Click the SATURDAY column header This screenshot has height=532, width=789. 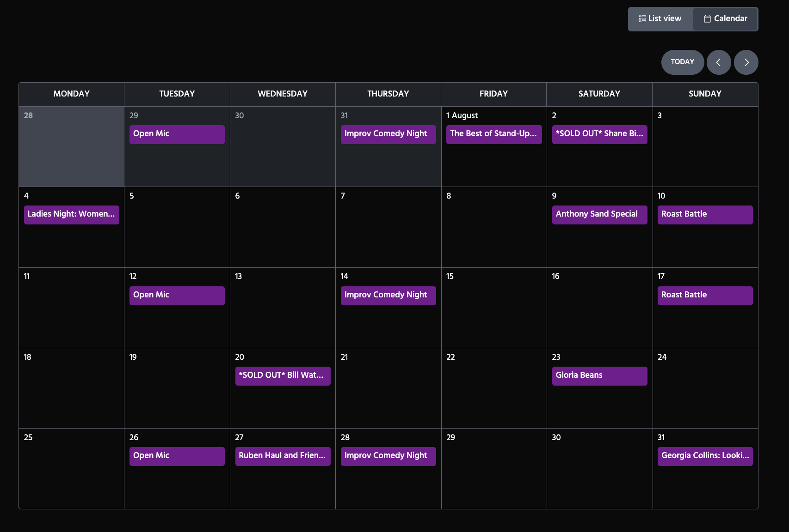[x=599, y=94]
